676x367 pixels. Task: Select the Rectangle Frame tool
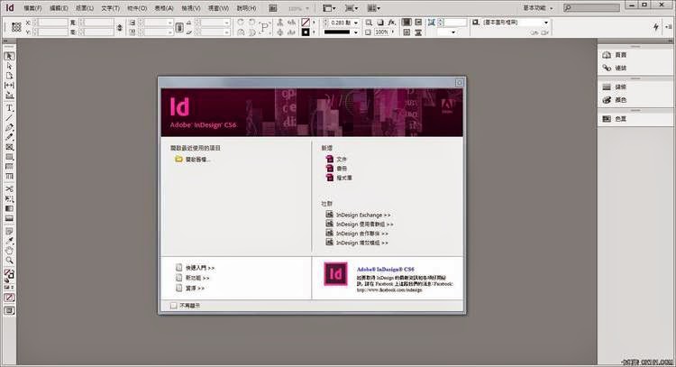click(9, 147)
